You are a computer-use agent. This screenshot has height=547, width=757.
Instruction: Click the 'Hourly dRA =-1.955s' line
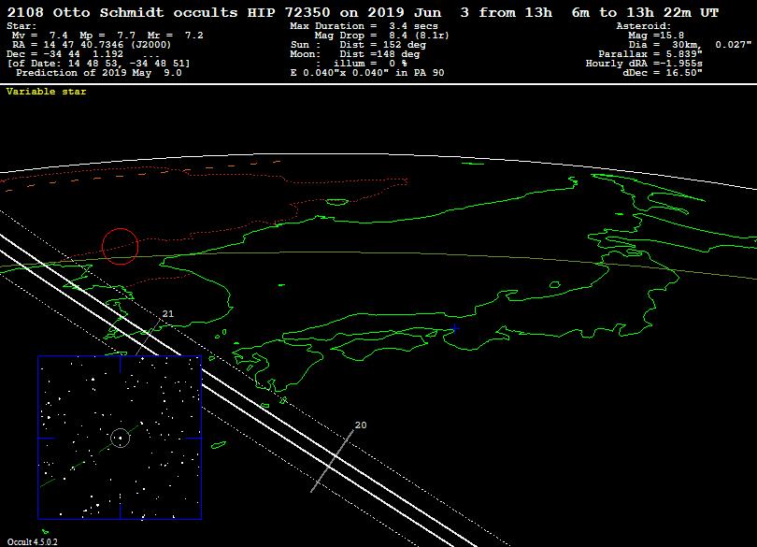(x=644, y=64)
